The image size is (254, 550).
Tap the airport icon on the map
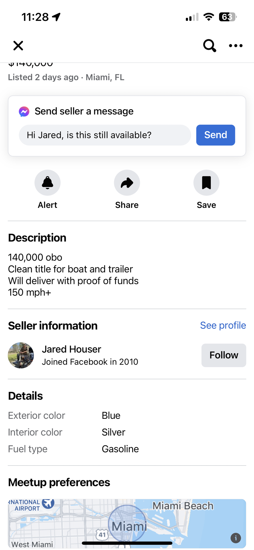coord(48,503)
